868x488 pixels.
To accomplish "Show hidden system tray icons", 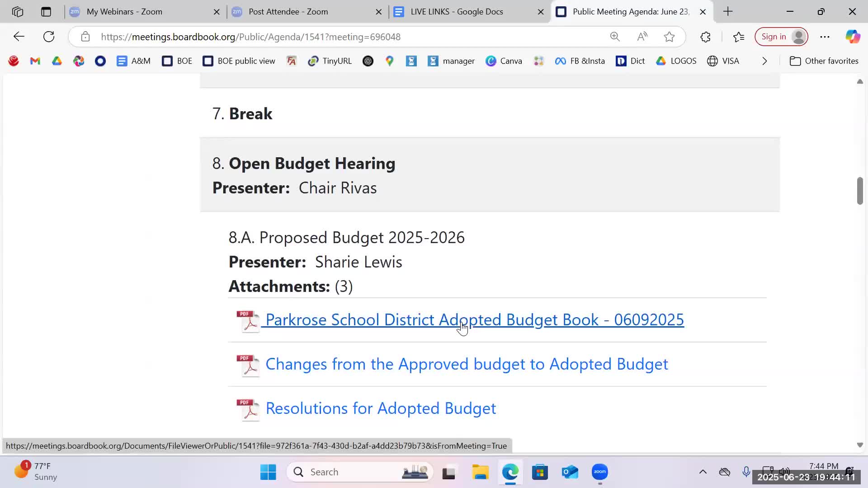I will tap(703, 472).
